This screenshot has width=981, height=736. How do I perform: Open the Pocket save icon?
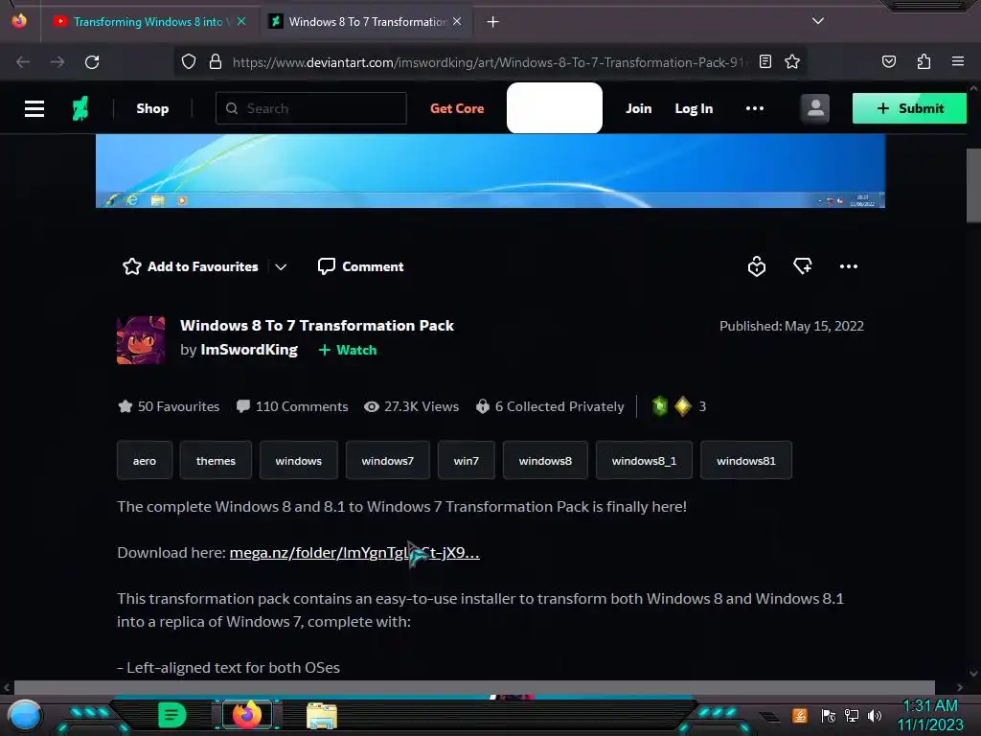pos(888,61)
